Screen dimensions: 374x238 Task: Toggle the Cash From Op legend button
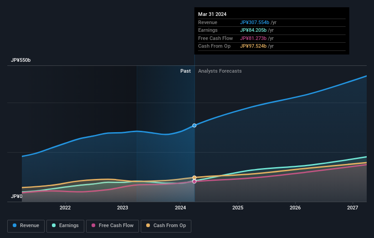(166, 226)
